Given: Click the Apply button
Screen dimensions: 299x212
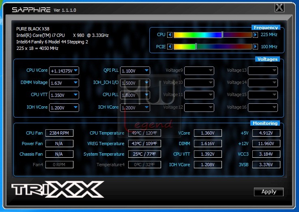Looking at the screenshot, I should pos(269,192).
